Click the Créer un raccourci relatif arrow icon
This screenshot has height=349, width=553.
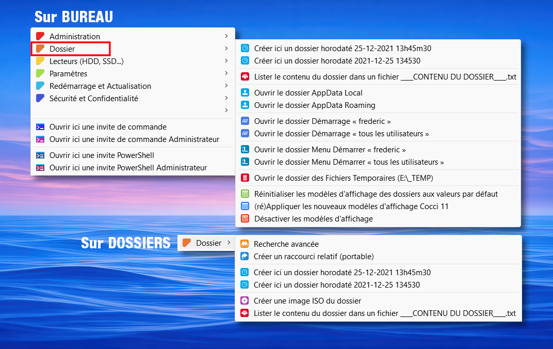click(245, 256)
